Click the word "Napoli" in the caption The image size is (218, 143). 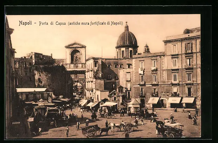[25, 23]
